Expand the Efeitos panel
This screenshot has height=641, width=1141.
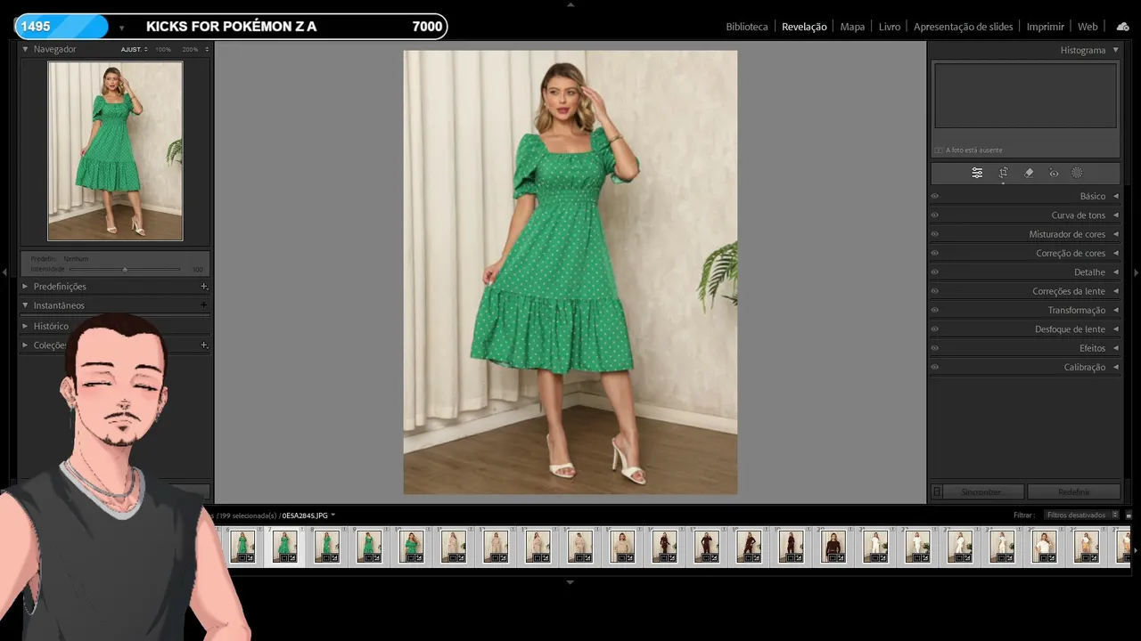point(1115,348)
